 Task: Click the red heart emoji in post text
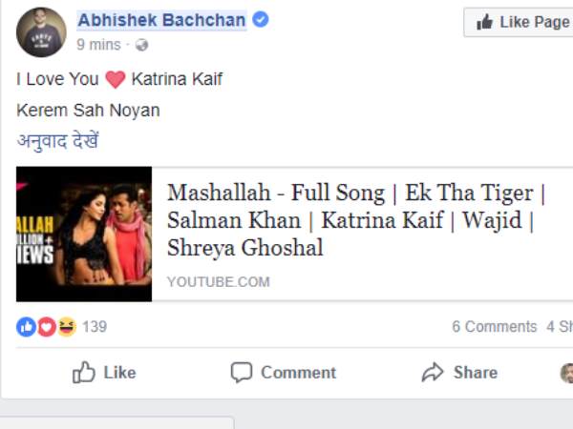[116, 80]
